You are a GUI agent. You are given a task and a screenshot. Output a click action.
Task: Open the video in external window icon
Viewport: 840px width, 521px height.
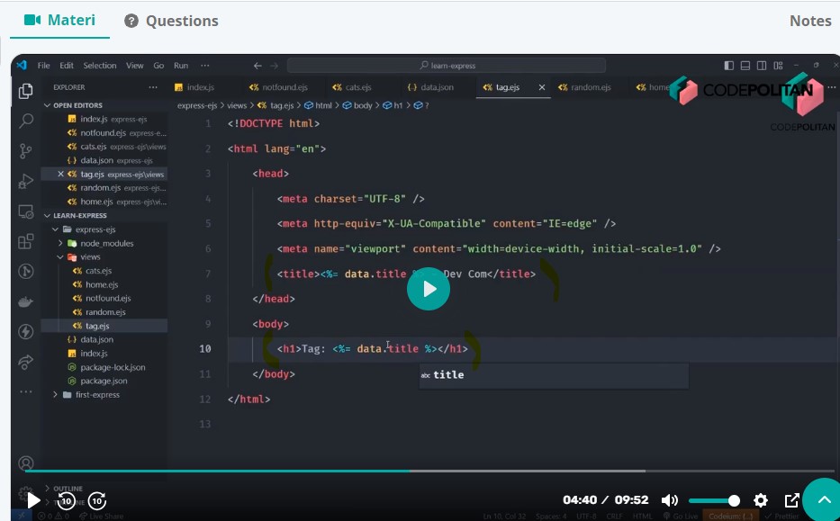click(x=791, y=500)
